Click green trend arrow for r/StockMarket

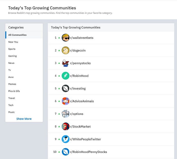(59, 126)
